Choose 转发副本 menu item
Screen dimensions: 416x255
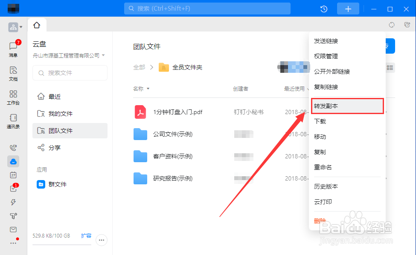[x=347, y=106]
